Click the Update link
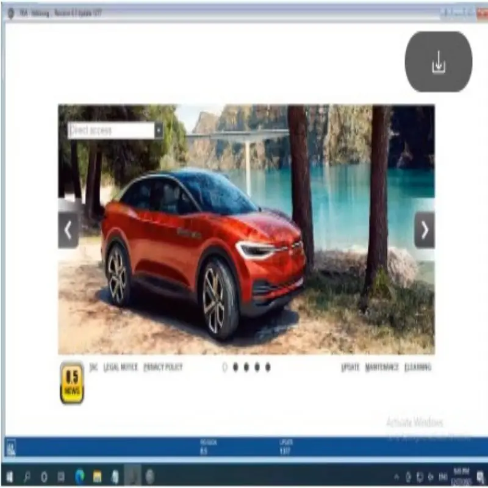Image resolution: width=488 pixels, height=488 pixels. 350,367
